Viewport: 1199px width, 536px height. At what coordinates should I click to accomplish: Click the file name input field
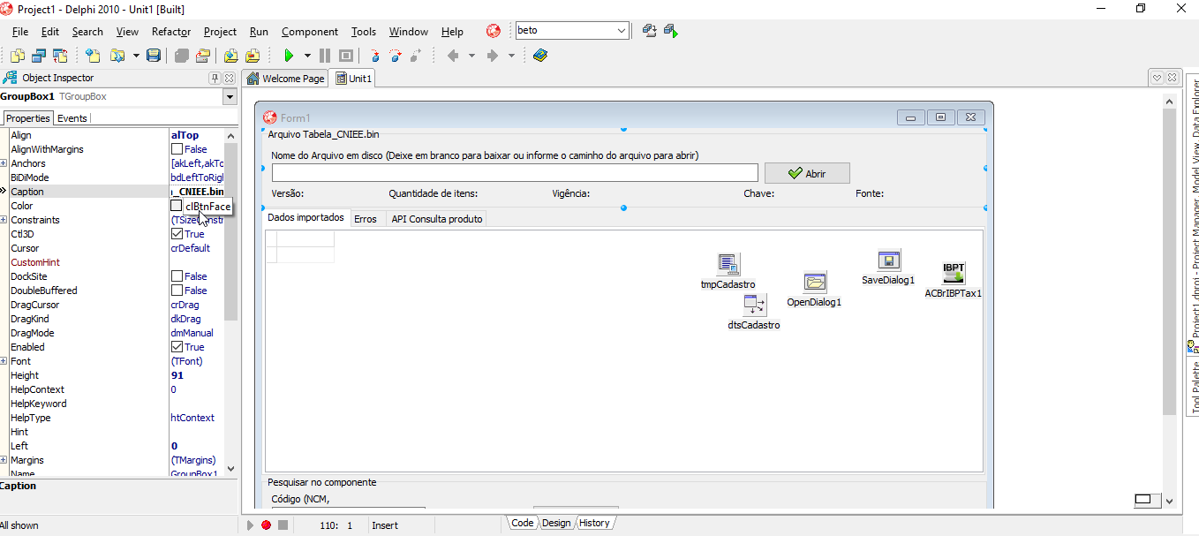coord(515,173)
